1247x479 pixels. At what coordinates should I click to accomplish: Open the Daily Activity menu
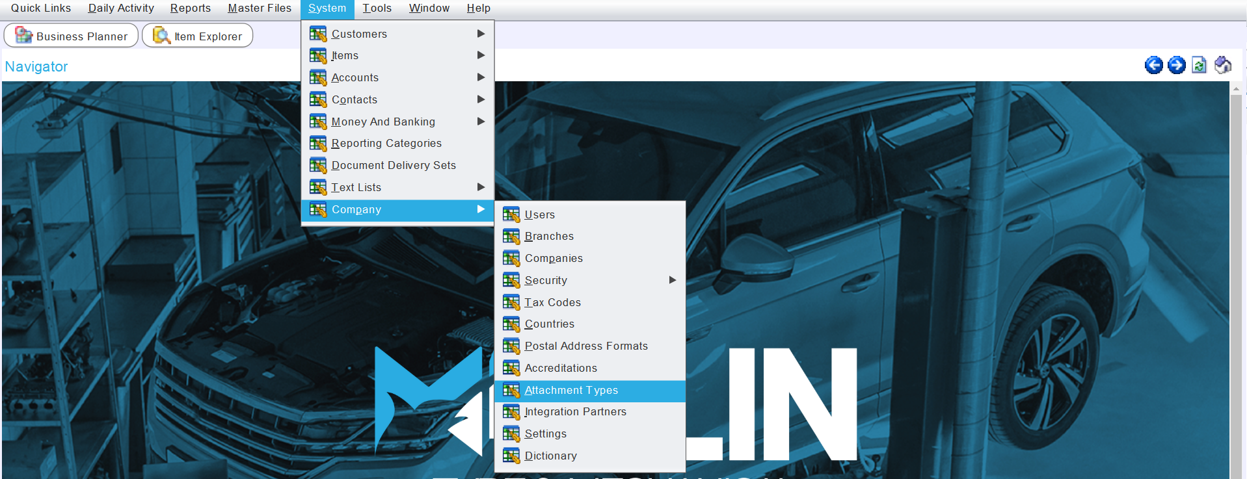[x=121, y=8]
